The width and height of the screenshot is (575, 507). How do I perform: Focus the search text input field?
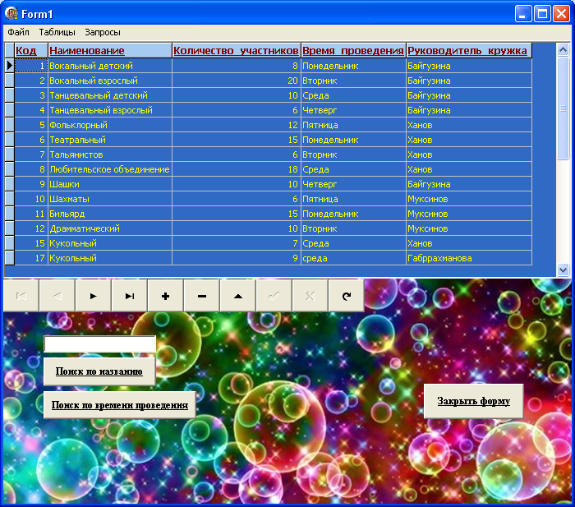pyautogui.click(x=99, y=344)
